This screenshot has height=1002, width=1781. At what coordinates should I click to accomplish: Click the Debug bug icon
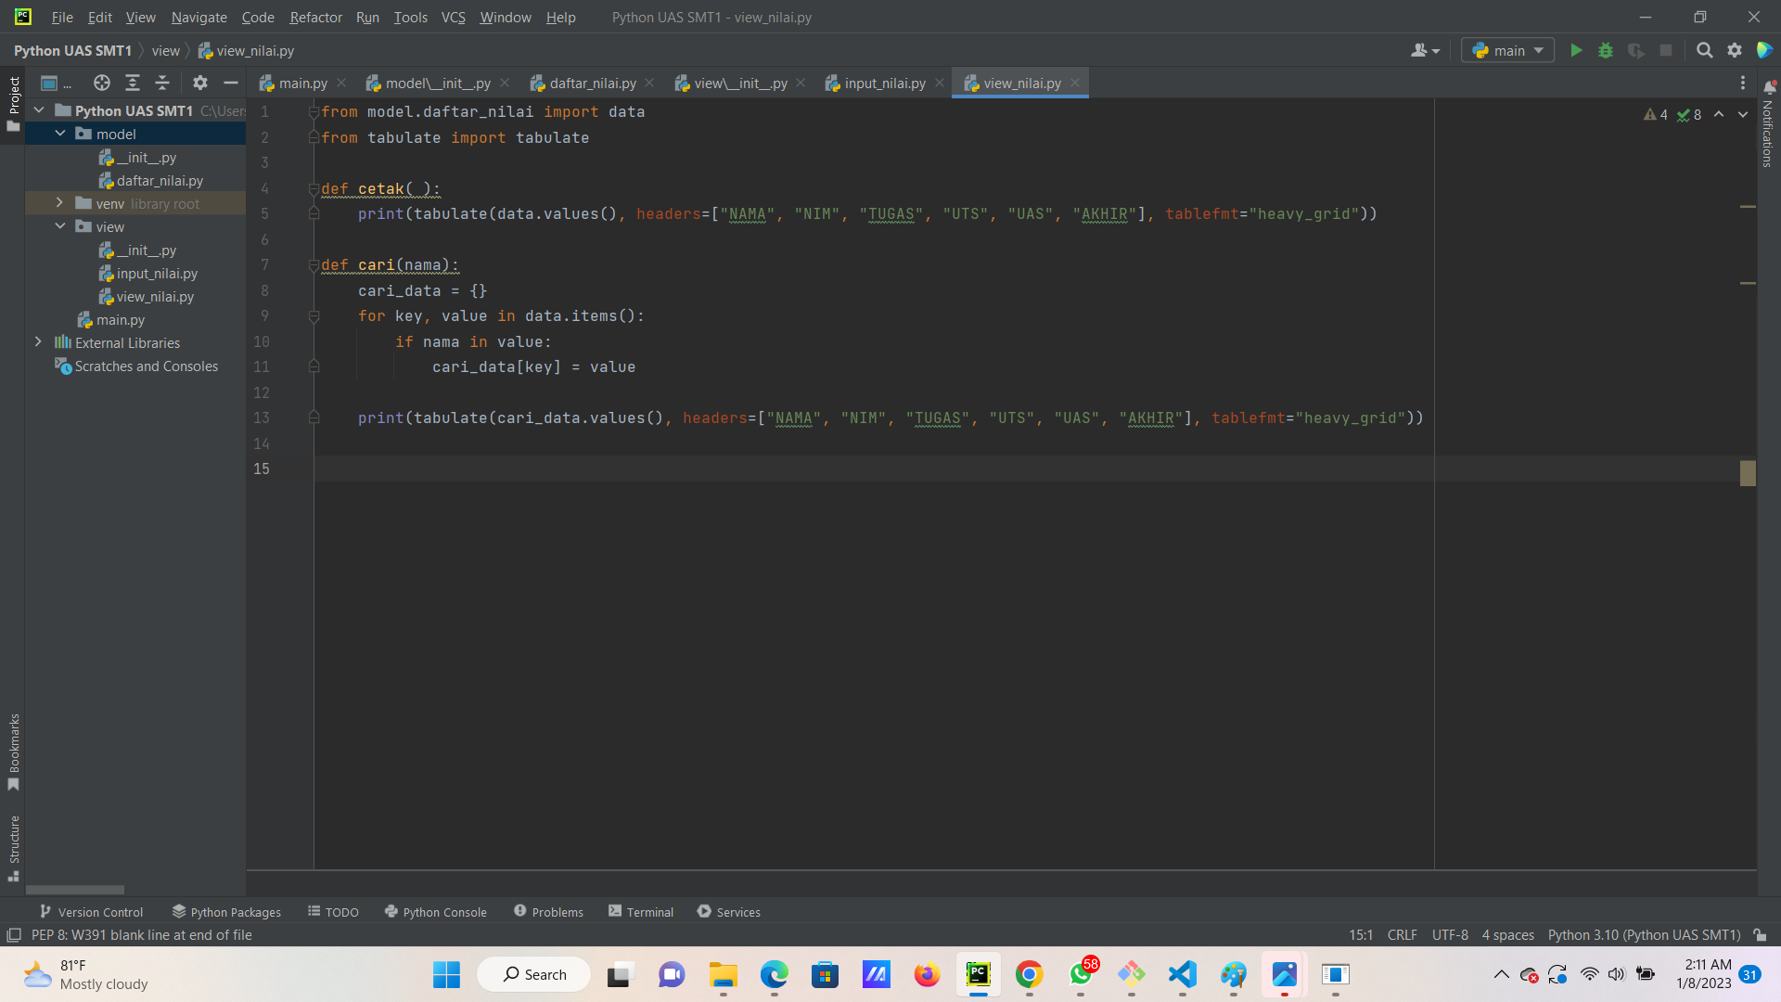[1606, 51]
